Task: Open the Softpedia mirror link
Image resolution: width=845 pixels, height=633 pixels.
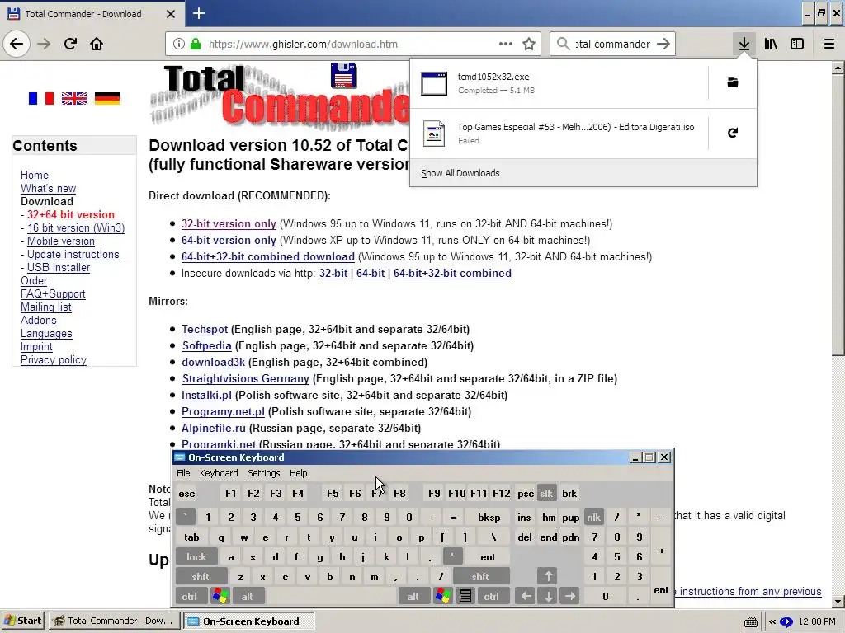Action: [x=206, y=345]
